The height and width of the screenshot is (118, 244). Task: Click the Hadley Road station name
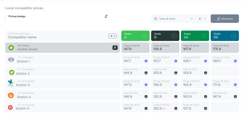(x=27, y=49)
